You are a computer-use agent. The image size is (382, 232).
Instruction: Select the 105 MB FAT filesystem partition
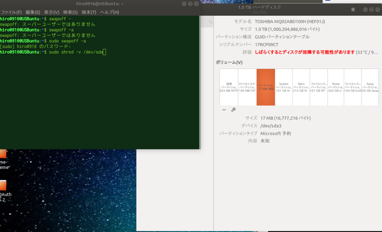coord(247,87)
